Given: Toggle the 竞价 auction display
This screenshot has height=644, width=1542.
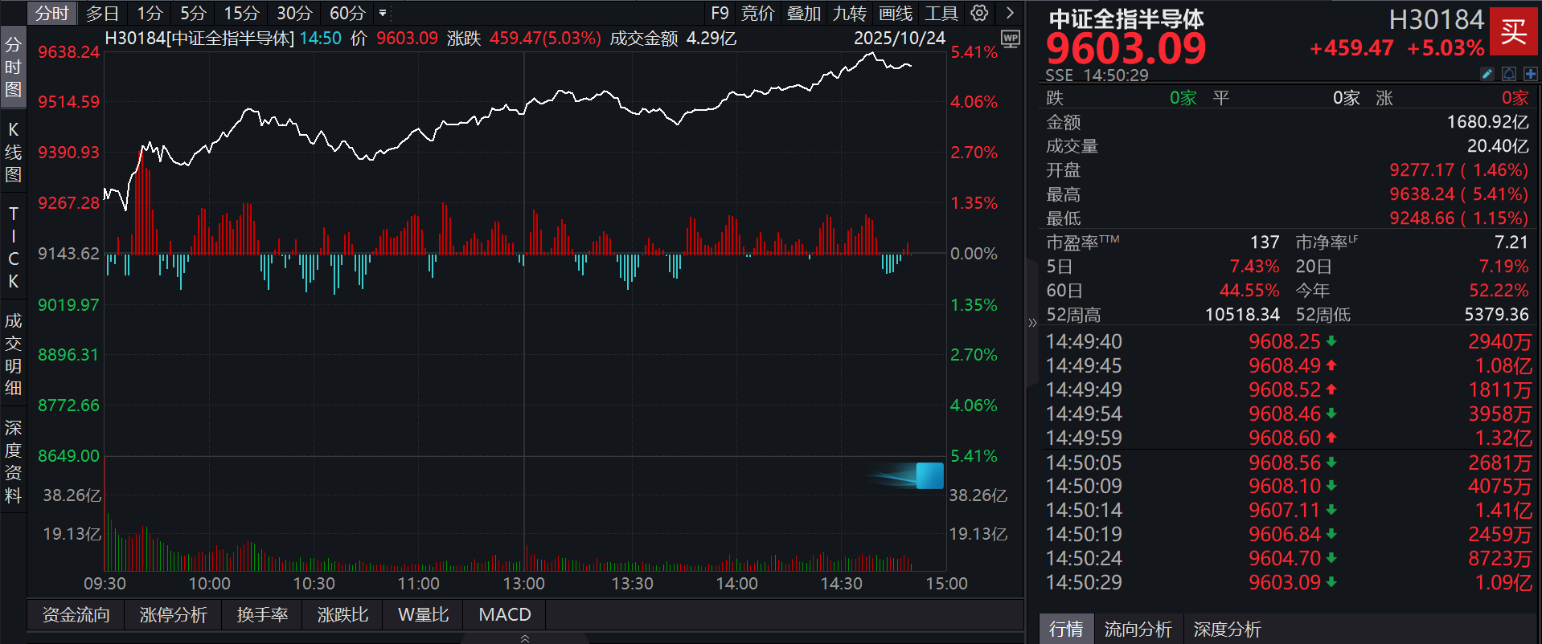Looking at the screenshot, I should tap(757, 13).
